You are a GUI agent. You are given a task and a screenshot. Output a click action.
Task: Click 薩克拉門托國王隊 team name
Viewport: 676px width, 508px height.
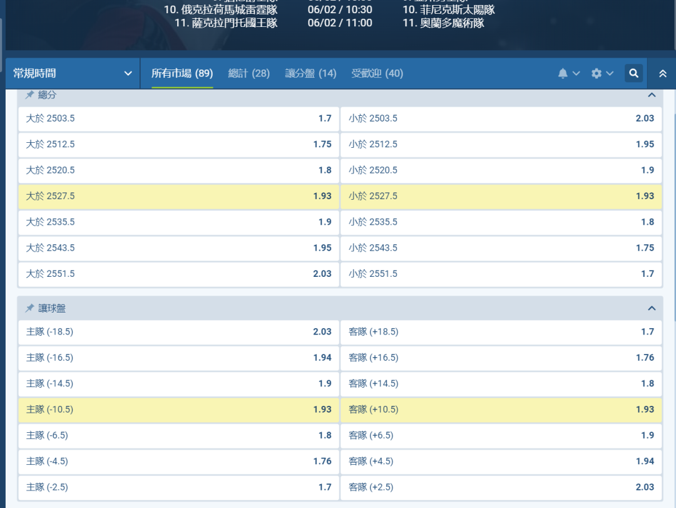click(x=235, y=23)
